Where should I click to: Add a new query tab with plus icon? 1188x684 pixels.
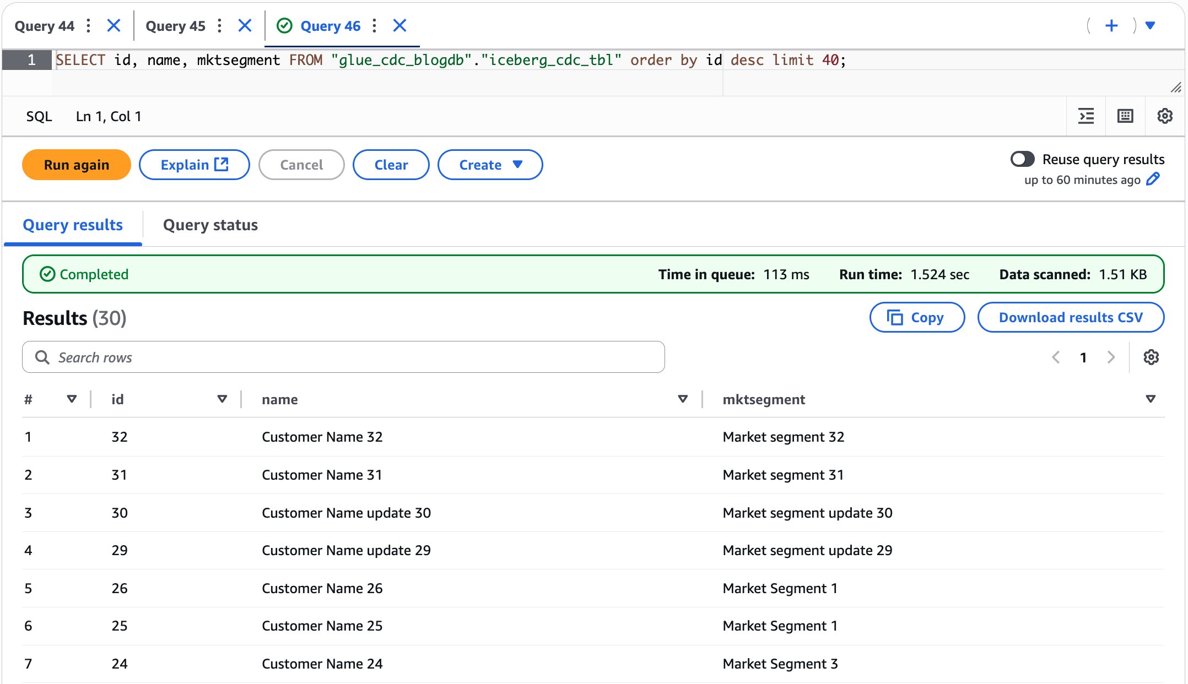click(1111, 26)
